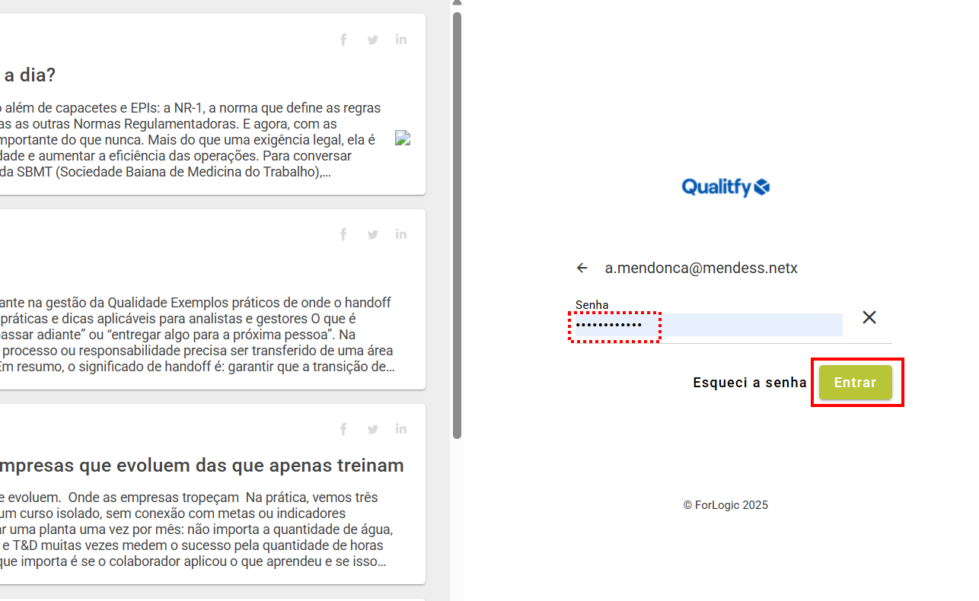
Task: Share the handoff article on Twitter
Action: click(x=372, y=234)
